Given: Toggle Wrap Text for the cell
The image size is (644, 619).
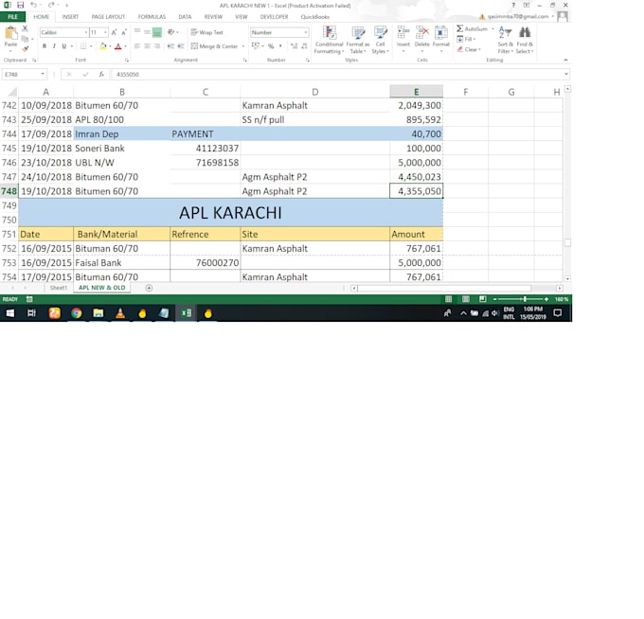Looking at the screenshot, I should pyautogui.click(x=206, y=32).
